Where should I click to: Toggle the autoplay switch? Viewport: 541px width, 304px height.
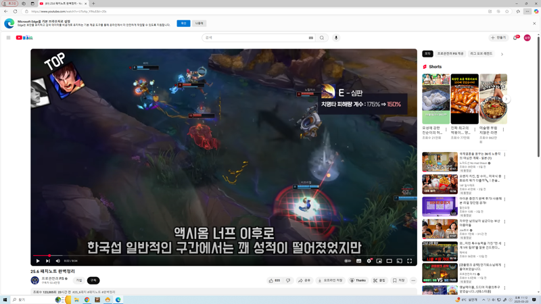[348, 261]
